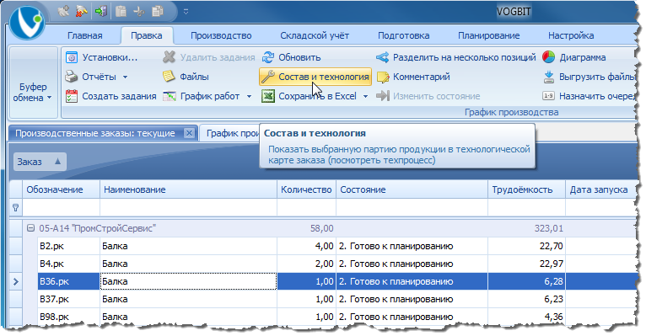
Task: Click the 4,00 quantity cell
Action: [x=306, y=247]
